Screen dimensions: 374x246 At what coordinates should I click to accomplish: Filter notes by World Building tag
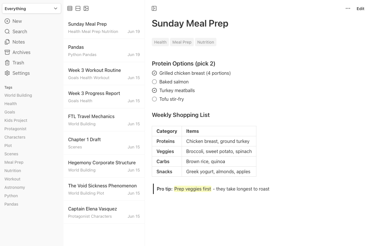pyautogui.click(x=18, y=95)
